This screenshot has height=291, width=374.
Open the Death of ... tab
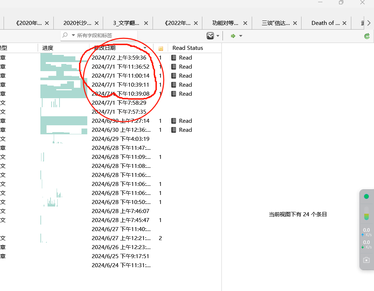pos(326,23)
